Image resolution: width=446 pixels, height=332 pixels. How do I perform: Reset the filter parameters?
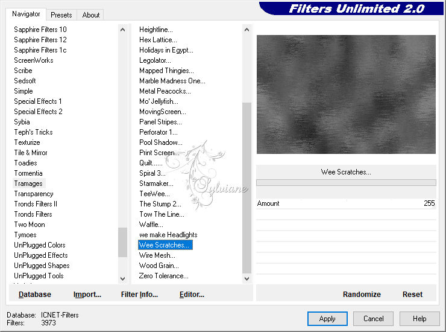[412, 295]
